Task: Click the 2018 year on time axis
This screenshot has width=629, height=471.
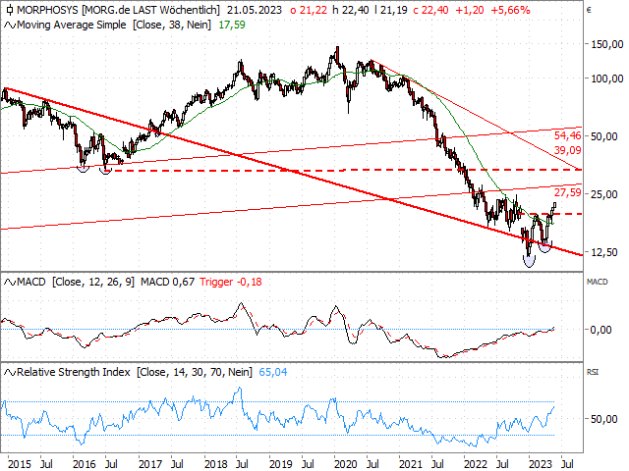Action: tap(215, 464)
